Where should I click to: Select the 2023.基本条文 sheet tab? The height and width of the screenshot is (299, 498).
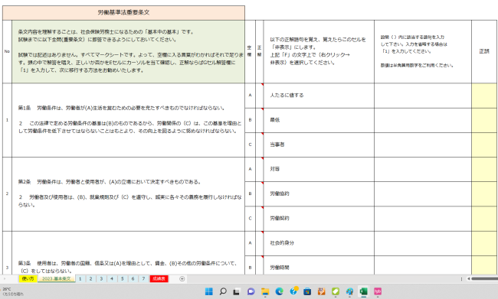(x=57, y=278)
